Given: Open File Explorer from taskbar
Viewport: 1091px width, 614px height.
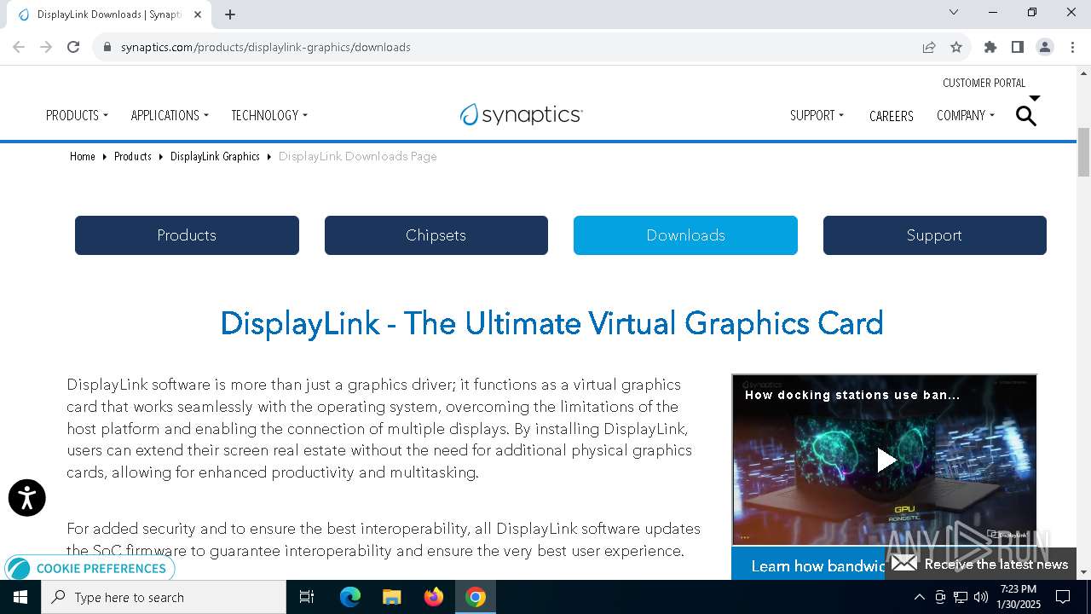Looking at the screenshot, I should pos(392,597).
